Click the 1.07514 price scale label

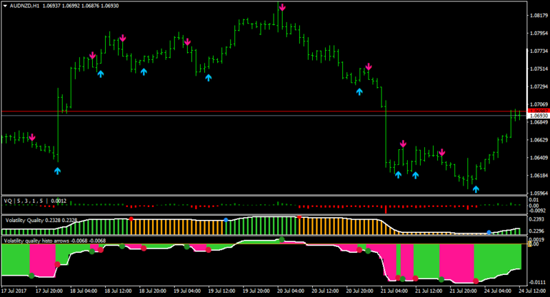coord(539,69)
